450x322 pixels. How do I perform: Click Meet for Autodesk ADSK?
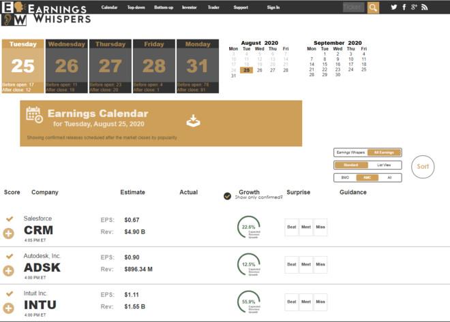306,264
